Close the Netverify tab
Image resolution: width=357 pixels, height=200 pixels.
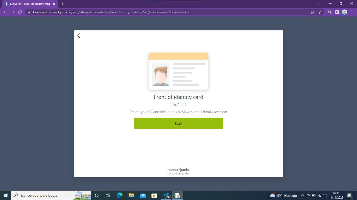[54, 4]
